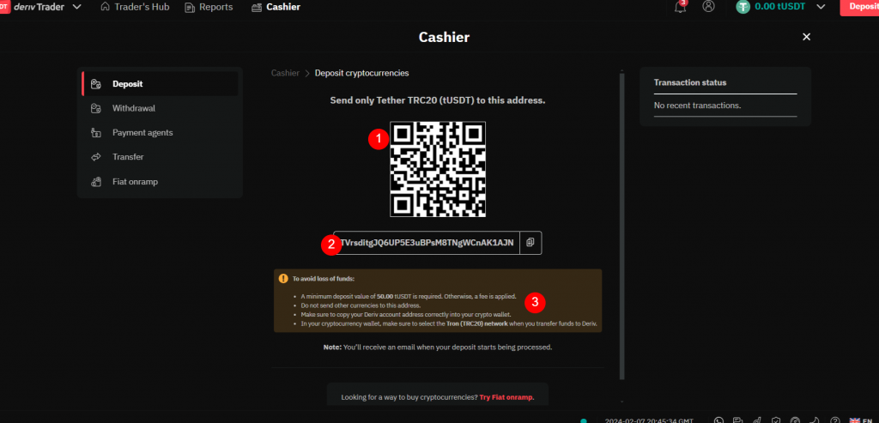Click the Cashier breadcrumb link
This screenshot has width=879, height=423.
tap(285, 73)
